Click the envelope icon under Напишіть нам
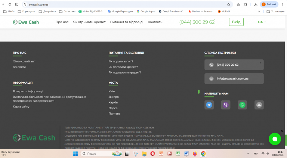This screenshot has width=287, height=158. (259, 105)
